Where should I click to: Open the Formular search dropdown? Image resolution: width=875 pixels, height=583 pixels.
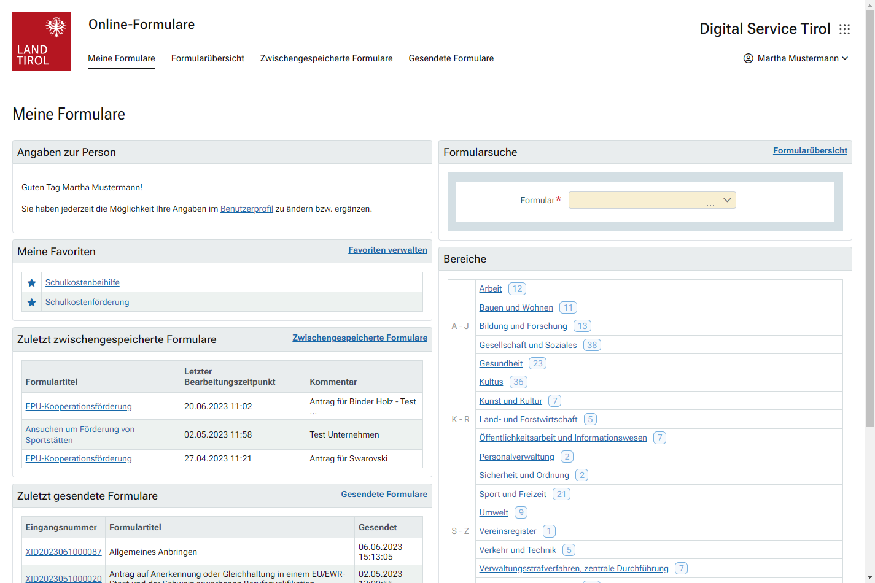click(652, 200)
